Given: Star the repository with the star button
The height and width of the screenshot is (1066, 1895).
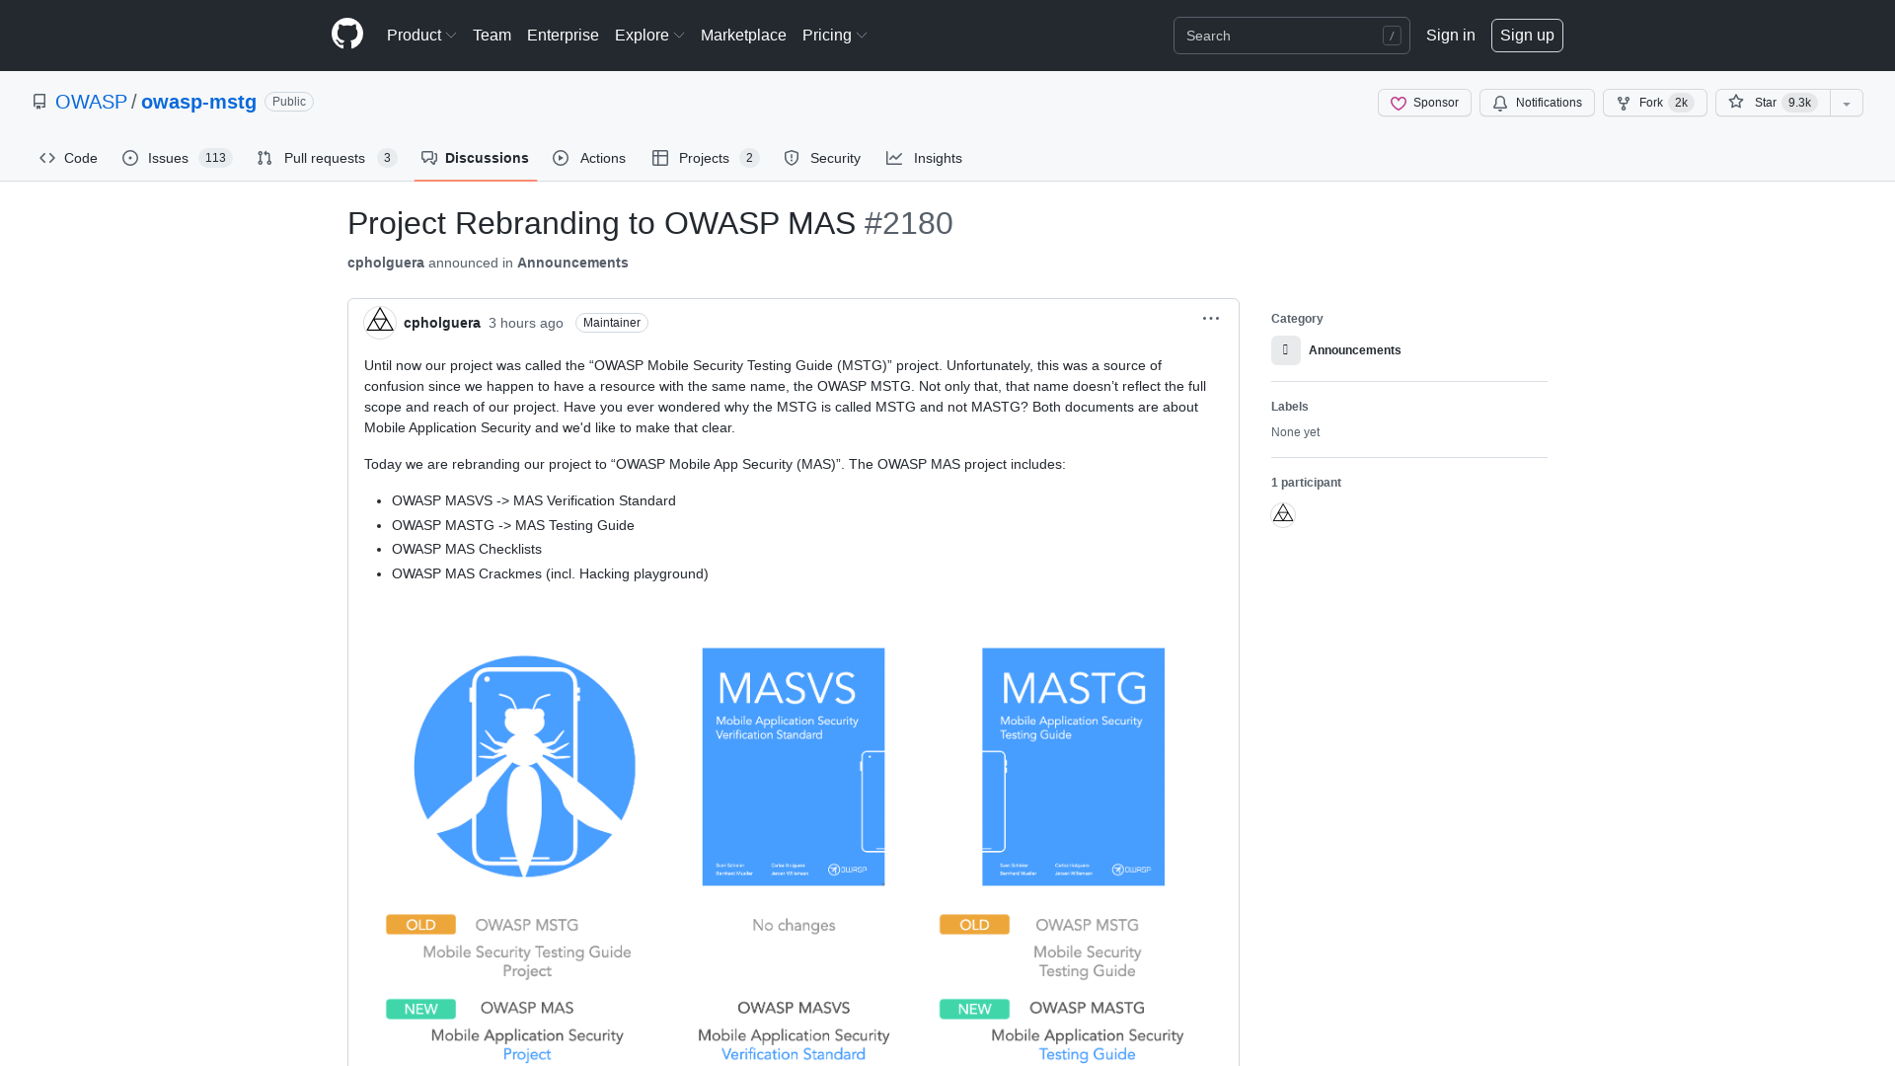Looking at the screenshot, I should pos(1770,103).
